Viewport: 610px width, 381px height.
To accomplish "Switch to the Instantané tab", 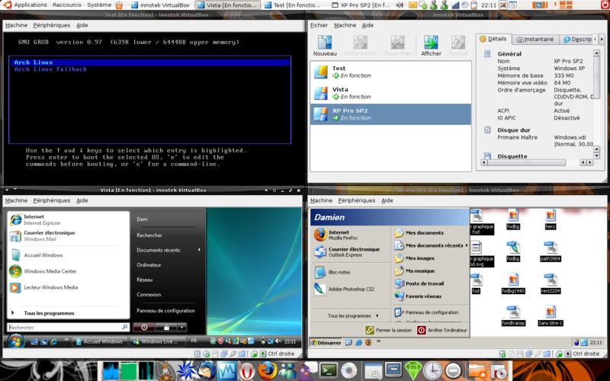I will (x=535, y=39).
